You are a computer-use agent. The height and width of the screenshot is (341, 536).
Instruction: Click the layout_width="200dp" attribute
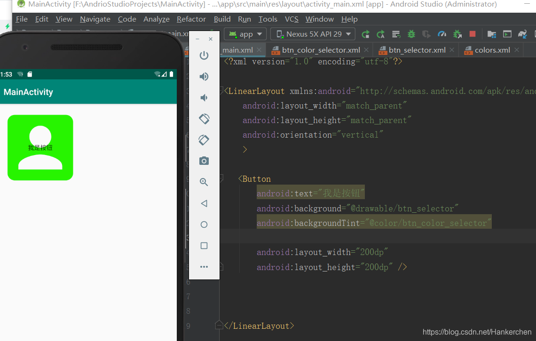click(x=323, y=252)
